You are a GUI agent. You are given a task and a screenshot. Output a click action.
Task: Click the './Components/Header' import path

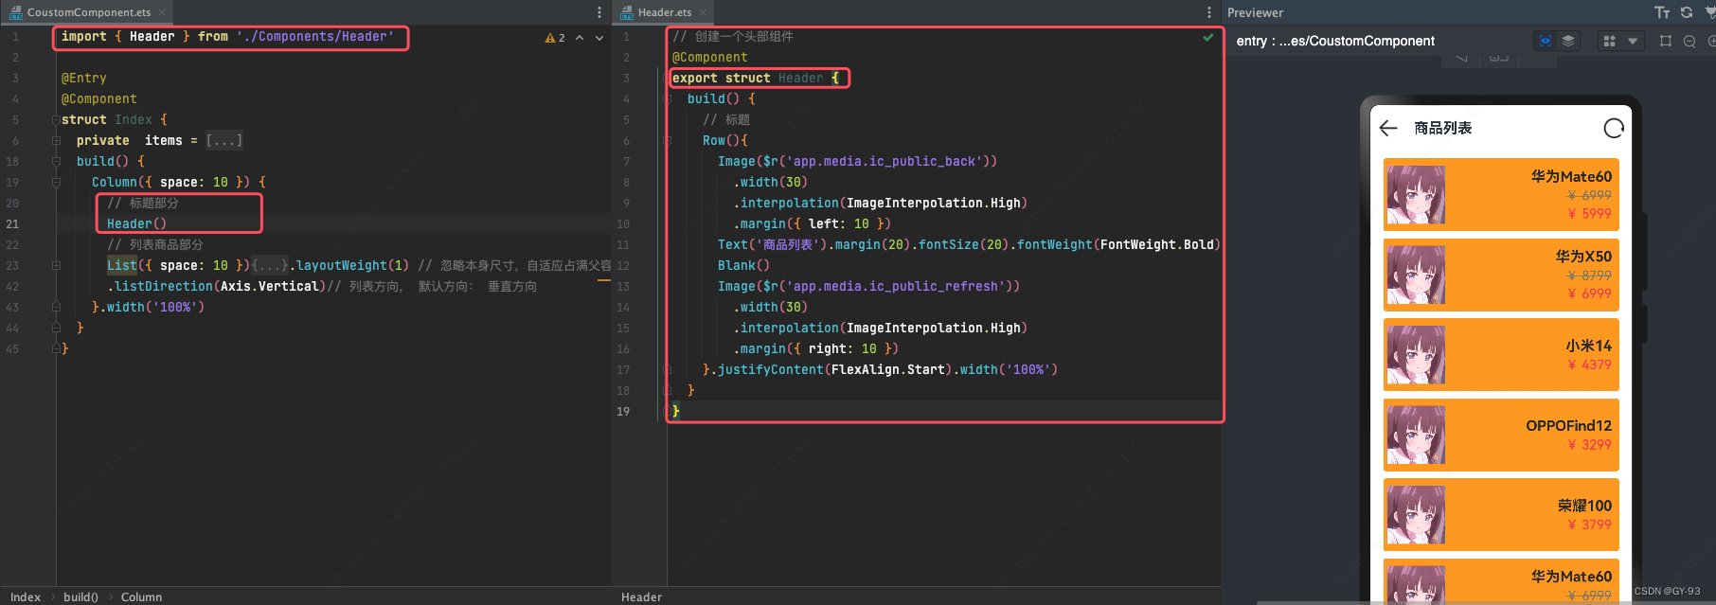click(314, 36)
